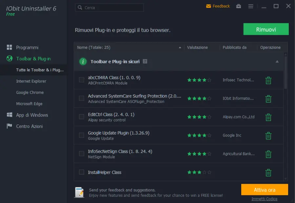The image size is (295, 203).
Task: Open the help tooltip beside Toolbar e Plug-in sicuri
Action: tap(145, 61)
